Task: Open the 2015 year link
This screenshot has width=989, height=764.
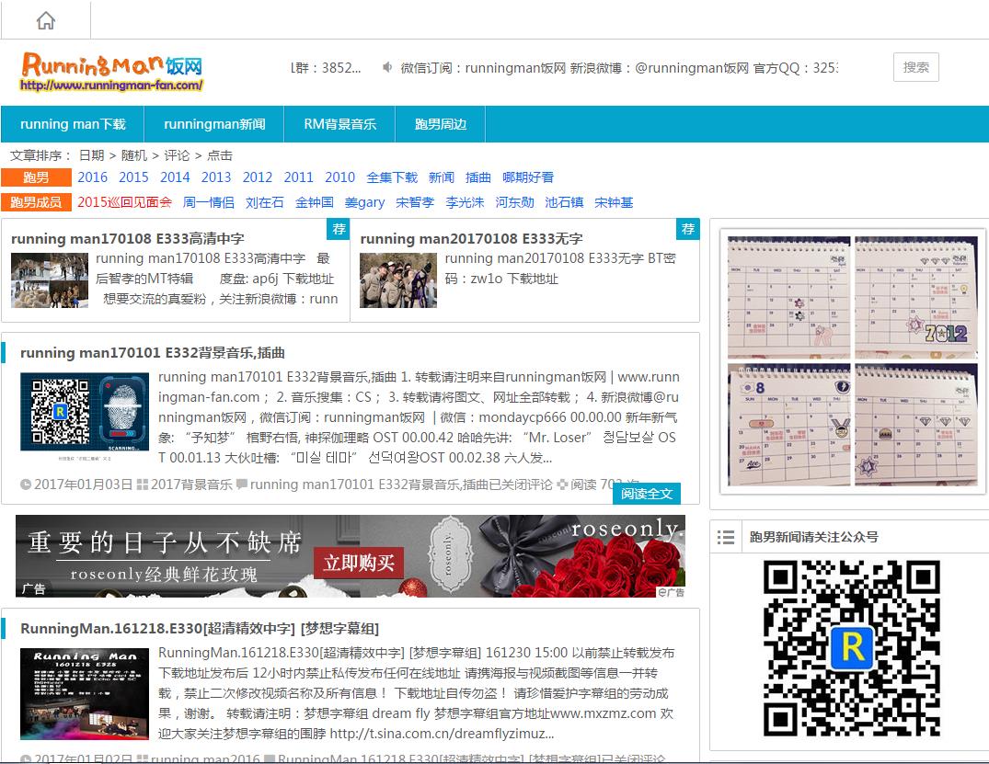Action: [133, 177]
